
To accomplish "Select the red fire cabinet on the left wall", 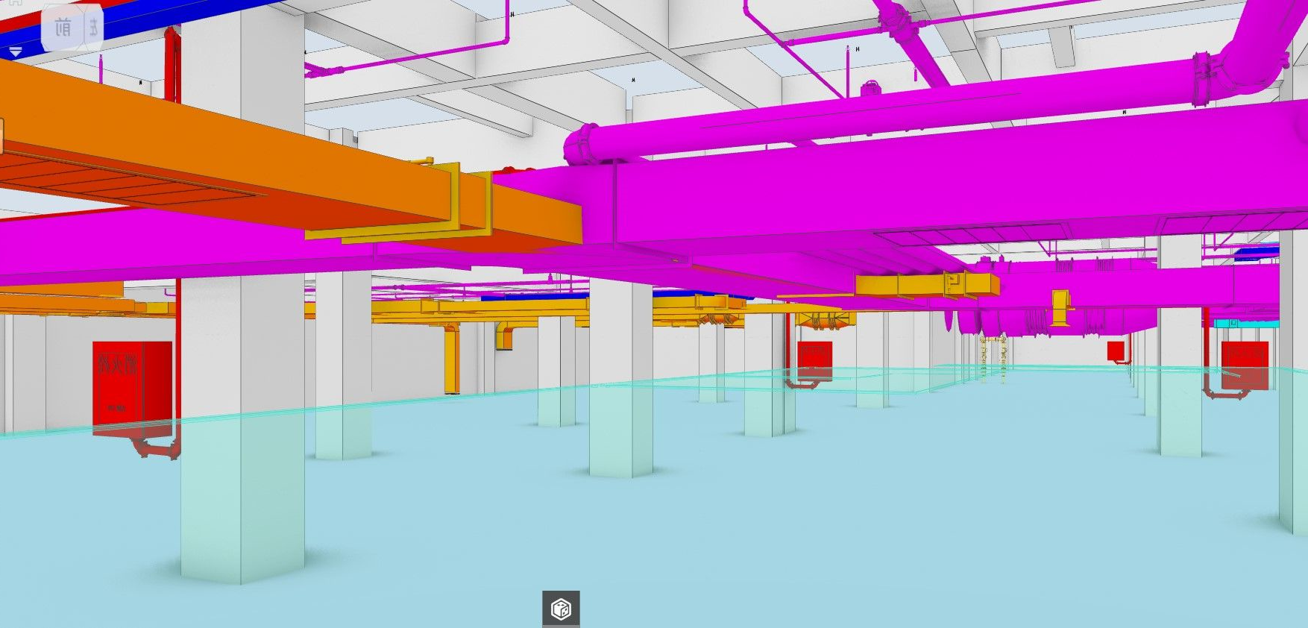I will click(x=131, y=382).
